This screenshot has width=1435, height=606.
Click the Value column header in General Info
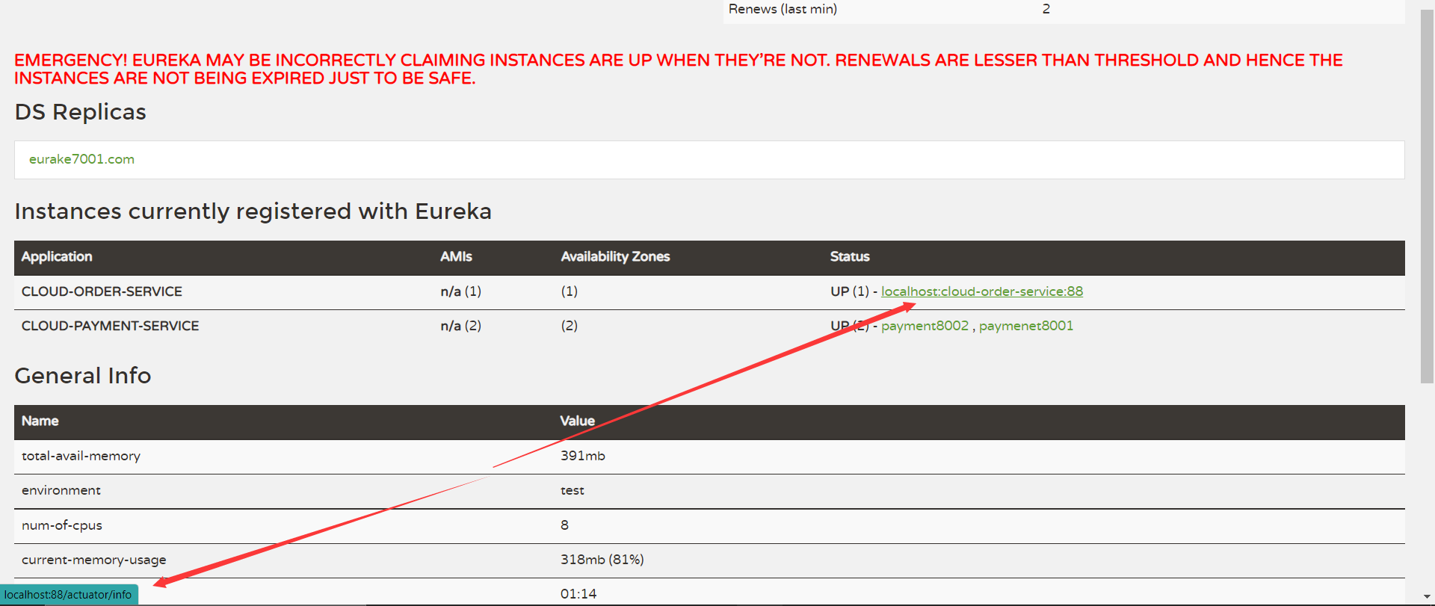[x=578, y=421]
